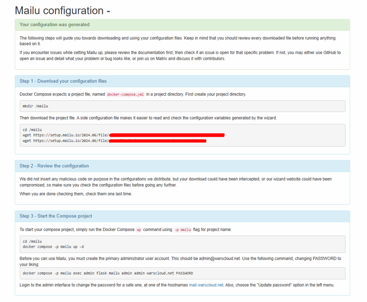This screenshot has width=367, height=302.
Task: Click the "The following steps will guide you" paragraph
Action: 177,41
